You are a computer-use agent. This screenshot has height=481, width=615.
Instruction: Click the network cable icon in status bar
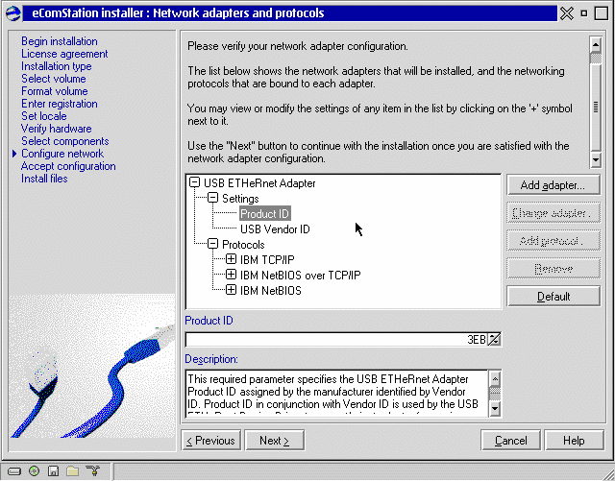click(93, 470)
